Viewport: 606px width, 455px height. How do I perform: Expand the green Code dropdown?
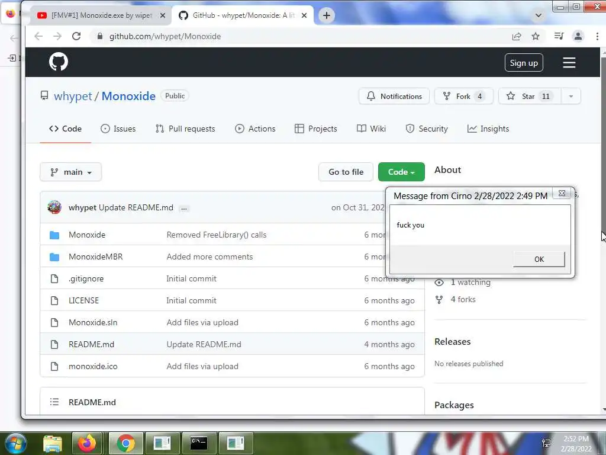(401, 172)
